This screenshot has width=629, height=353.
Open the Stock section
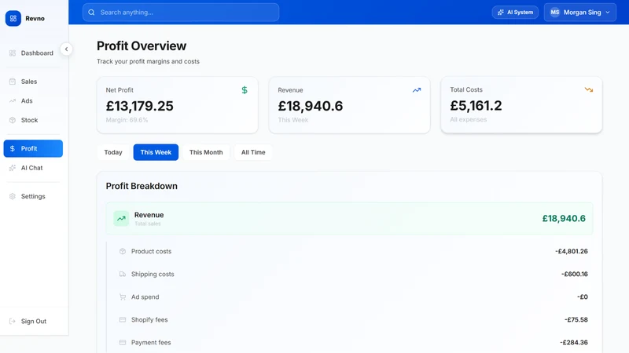33,120
